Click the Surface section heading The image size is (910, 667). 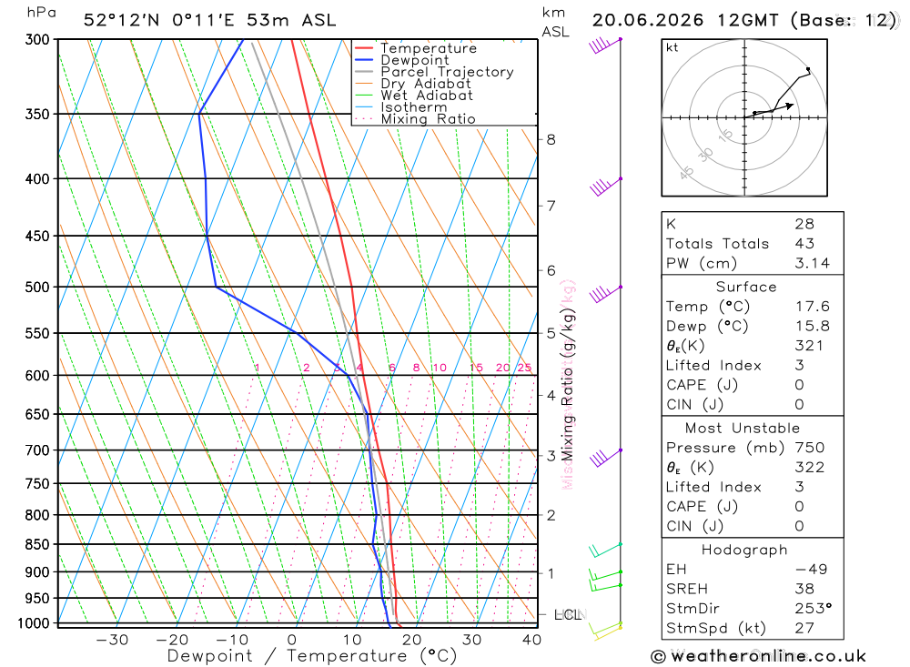(746, 287)
